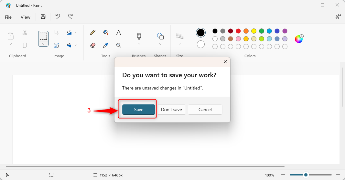The height and width of the screenshot is (180, 345).
Task: Click the first empty custom color slot
Action: 215,47
